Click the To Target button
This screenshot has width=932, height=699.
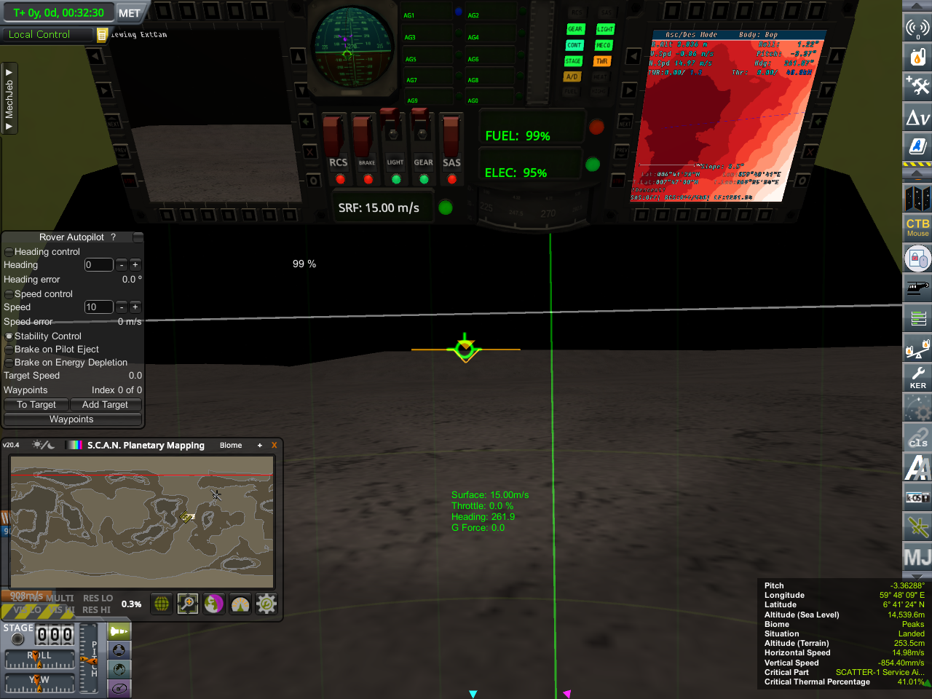tap(36, 405)
